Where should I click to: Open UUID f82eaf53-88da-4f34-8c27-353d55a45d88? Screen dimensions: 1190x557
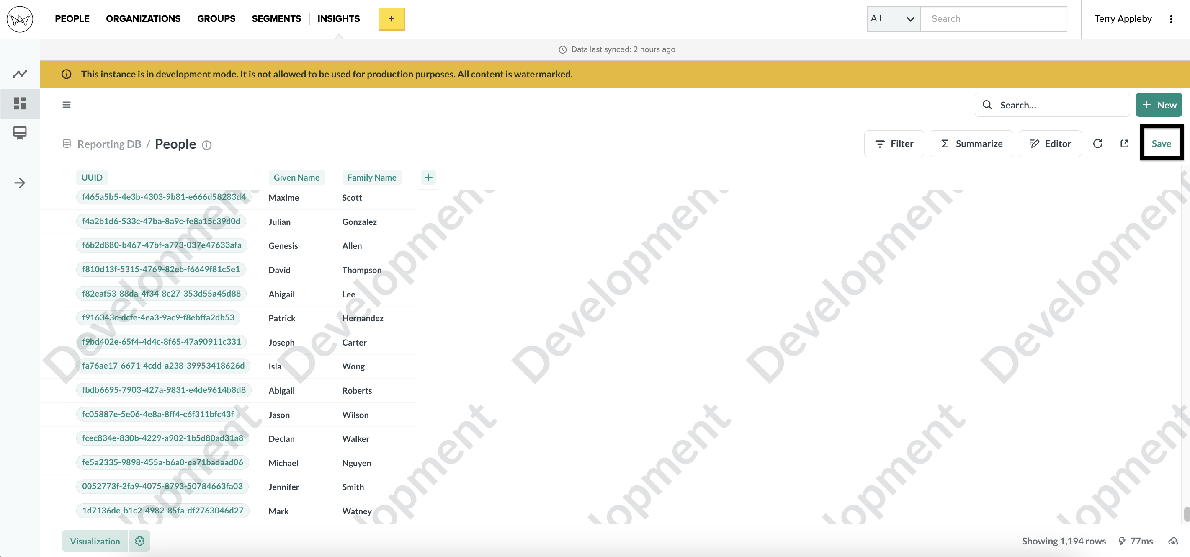161,294
